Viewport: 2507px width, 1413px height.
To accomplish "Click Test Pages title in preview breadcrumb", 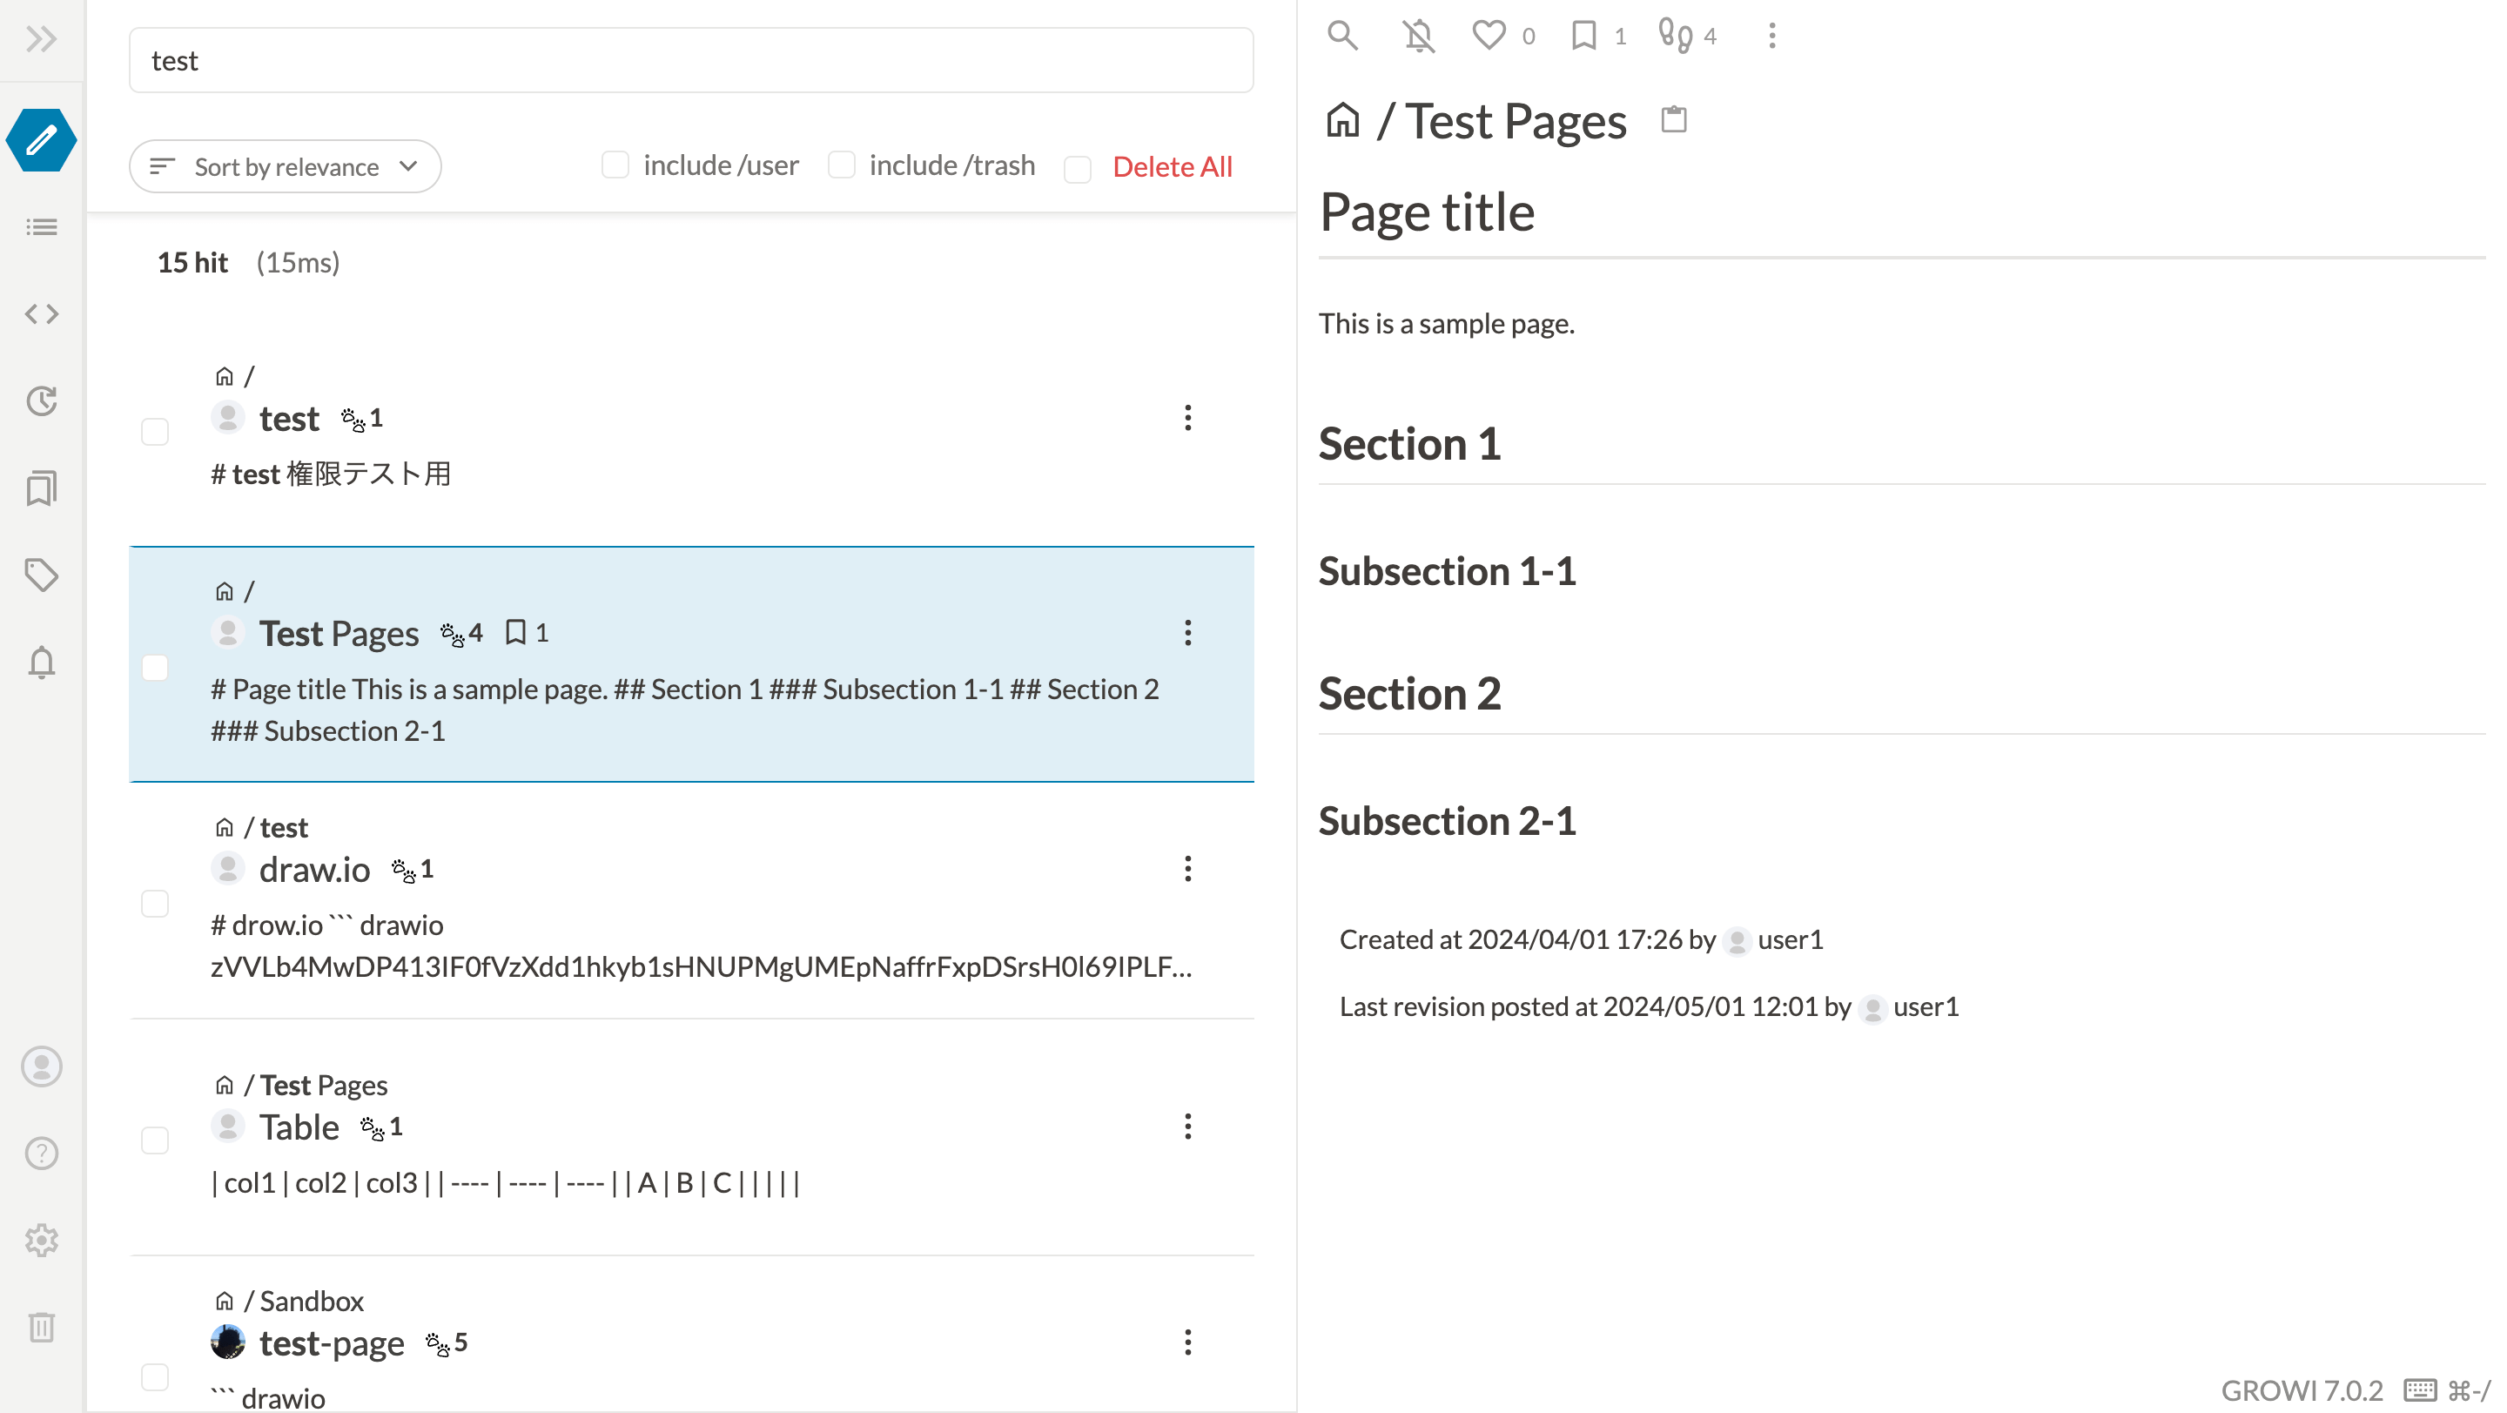I will (x=1516, y=122).
